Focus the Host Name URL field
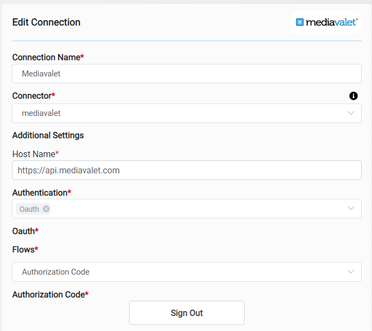 (x=187, y=170)
